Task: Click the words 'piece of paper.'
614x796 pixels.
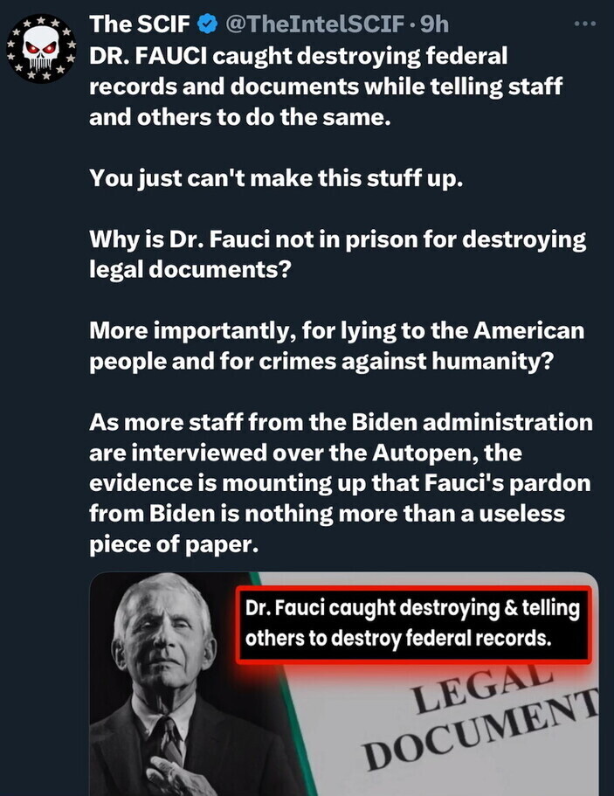Action: [174, 544]
